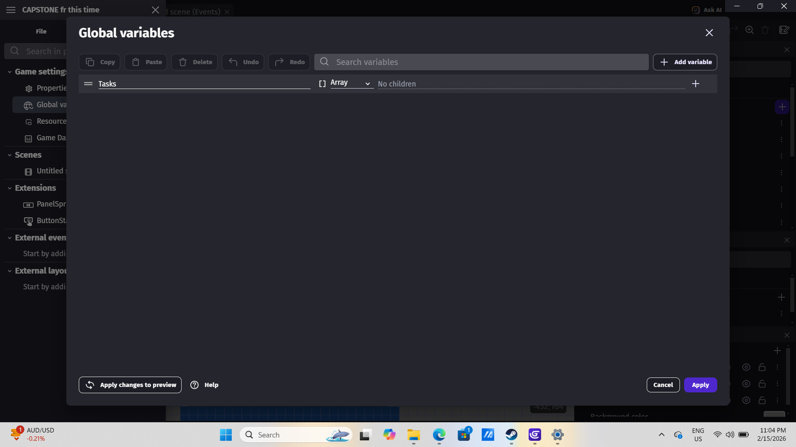Open the hamburger main menu
The width and height of the screenshot is (796, 447).
click(11, 10)
